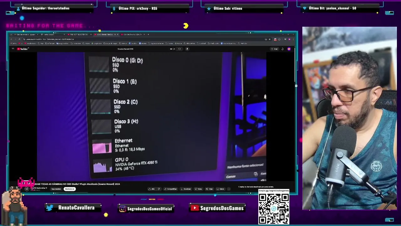Click the Valeu thanks button
This screenshot has width=401, height=226.
198,189
